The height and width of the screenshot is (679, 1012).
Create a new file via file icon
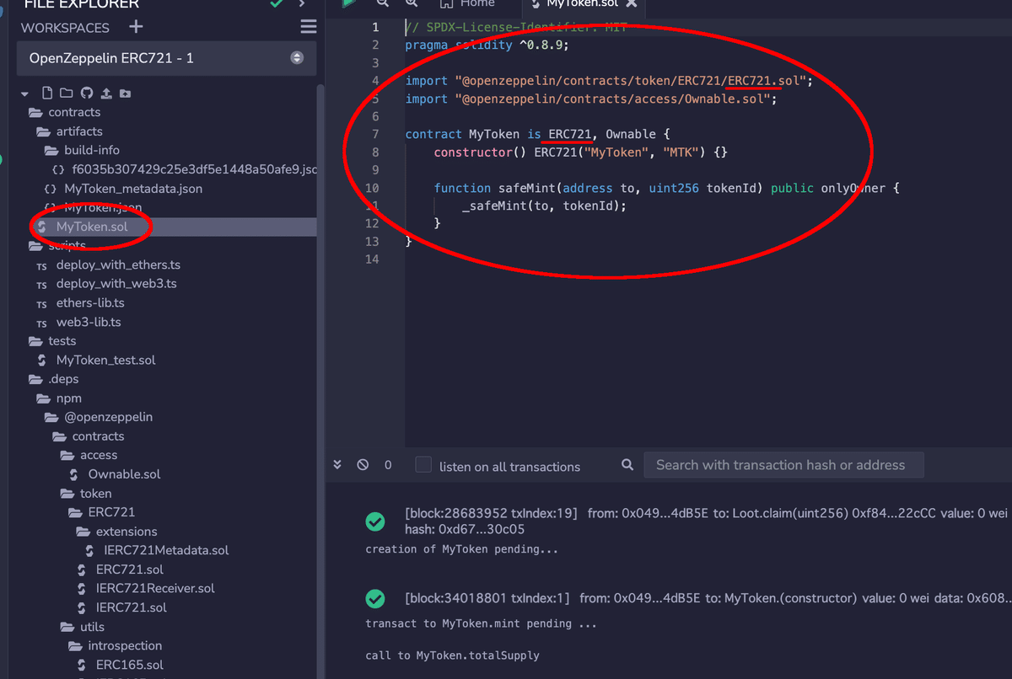coord(47,93)
